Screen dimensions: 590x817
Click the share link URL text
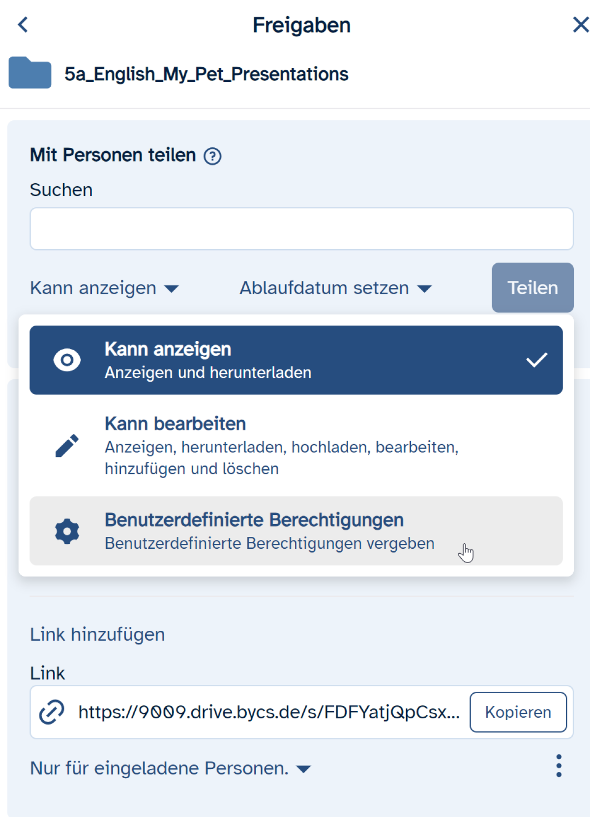coord(269,712)
